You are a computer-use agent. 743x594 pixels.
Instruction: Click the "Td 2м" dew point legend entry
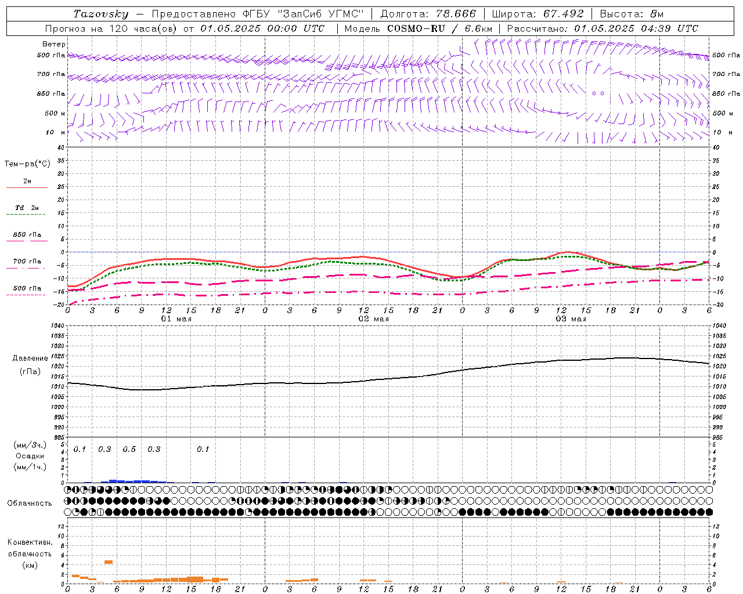pyautogui.click(x=27, y=208)
